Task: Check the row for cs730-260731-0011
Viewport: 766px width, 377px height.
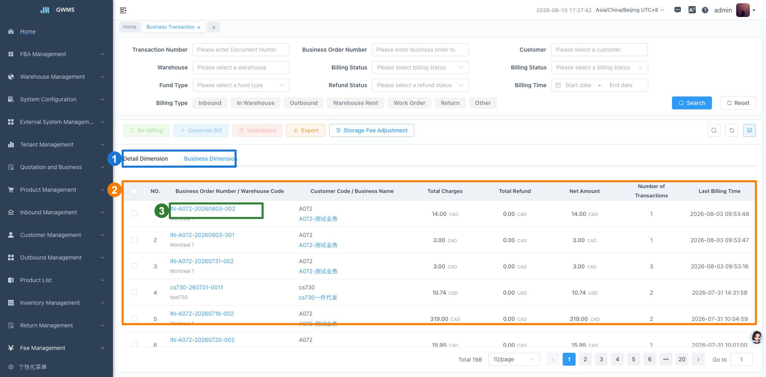Action: click(x=134, y=292)
